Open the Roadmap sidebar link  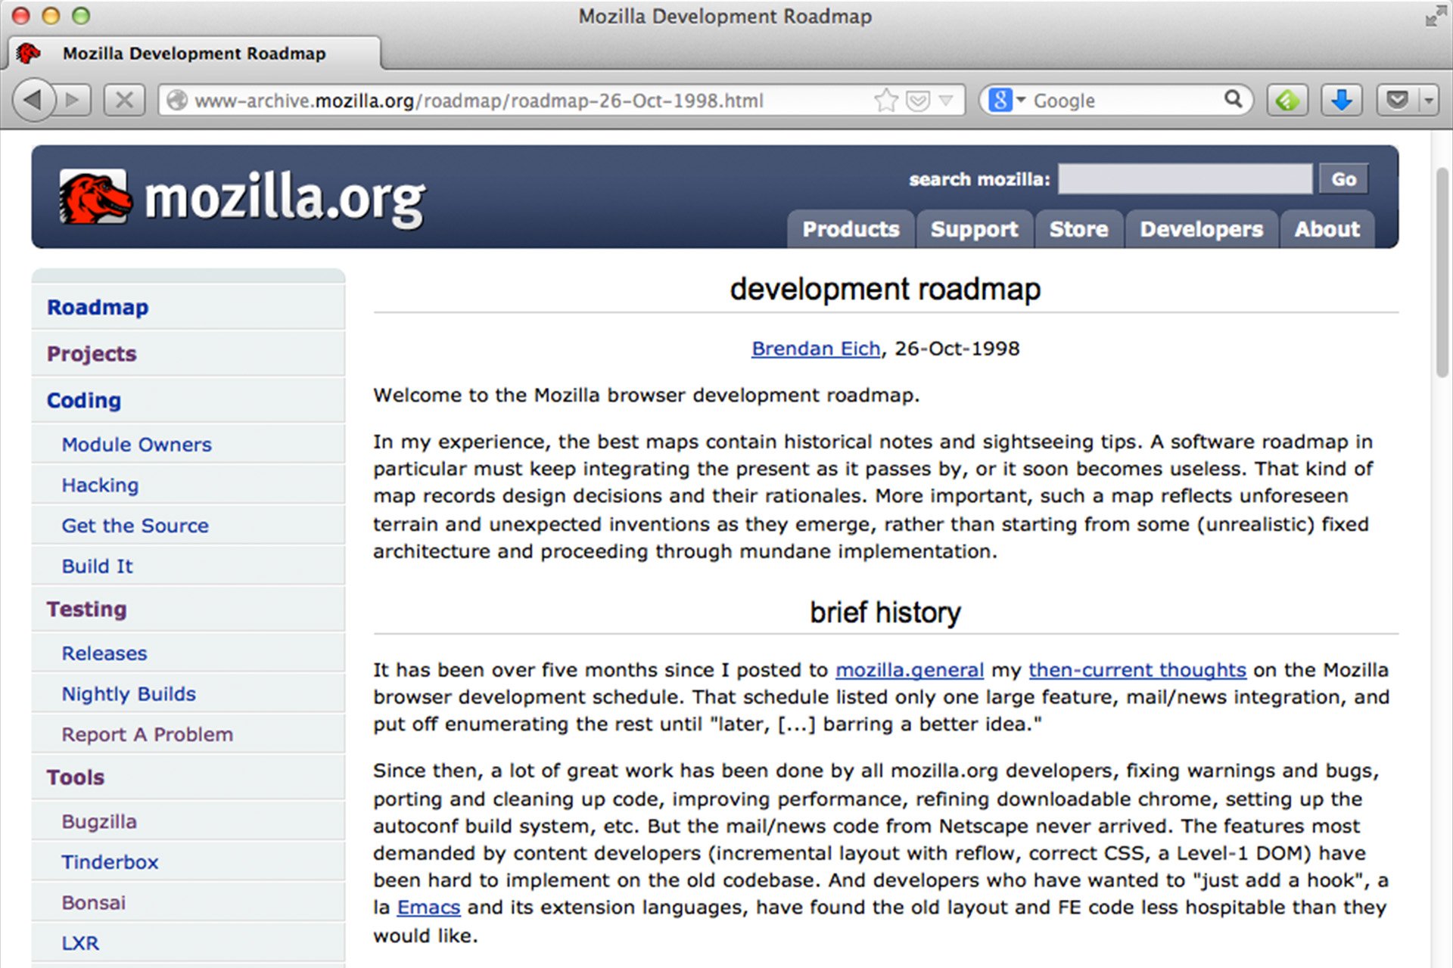pyautogui.click(x=98, y=307)
